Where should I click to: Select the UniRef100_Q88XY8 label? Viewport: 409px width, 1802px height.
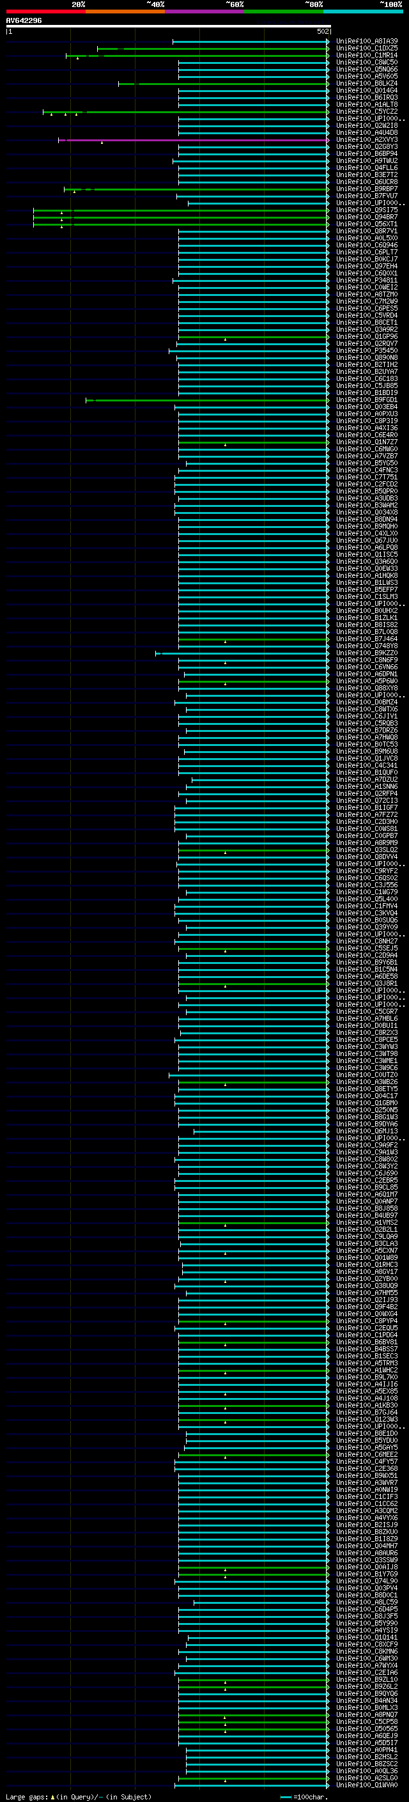[366, 688]
